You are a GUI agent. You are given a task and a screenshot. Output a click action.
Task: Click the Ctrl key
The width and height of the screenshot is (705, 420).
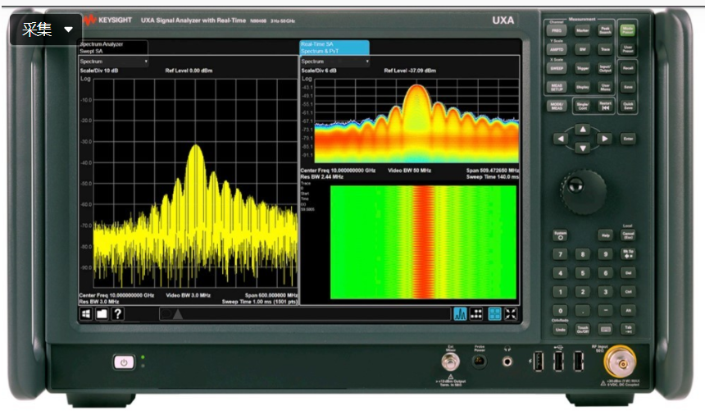[x=628, y=292]
